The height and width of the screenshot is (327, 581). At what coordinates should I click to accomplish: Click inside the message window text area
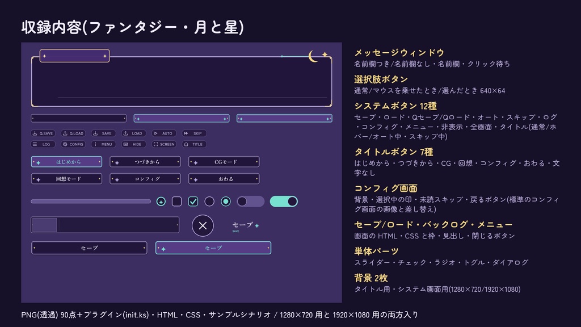click(x=182, y=82)
